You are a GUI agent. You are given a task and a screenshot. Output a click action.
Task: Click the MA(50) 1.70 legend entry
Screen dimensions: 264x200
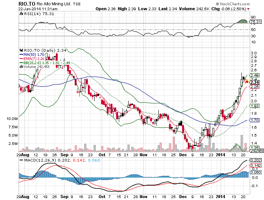[32, 54]
